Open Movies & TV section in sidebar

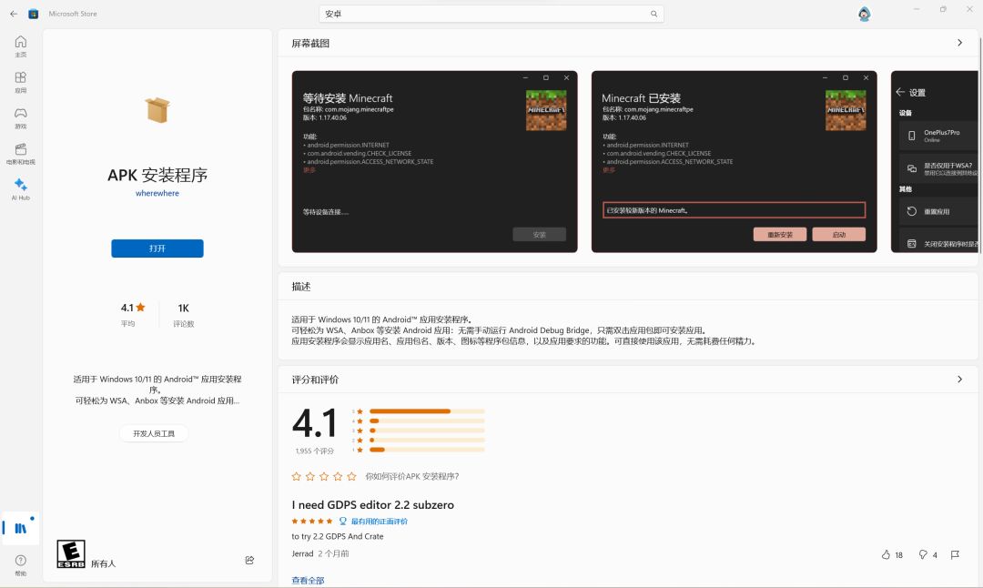[x=21, y=153]
